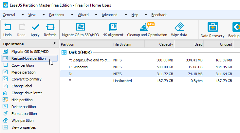Refresh the disk list via Refresh icon

coord(50,27)
